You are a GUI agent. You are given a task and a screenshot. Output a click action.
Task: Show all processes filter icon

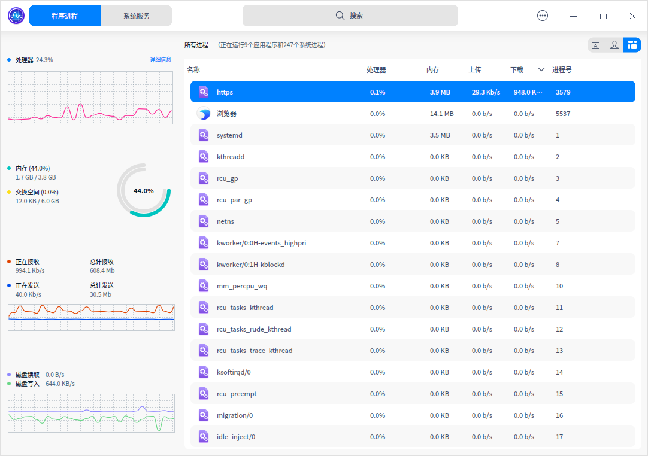point(632,45)
